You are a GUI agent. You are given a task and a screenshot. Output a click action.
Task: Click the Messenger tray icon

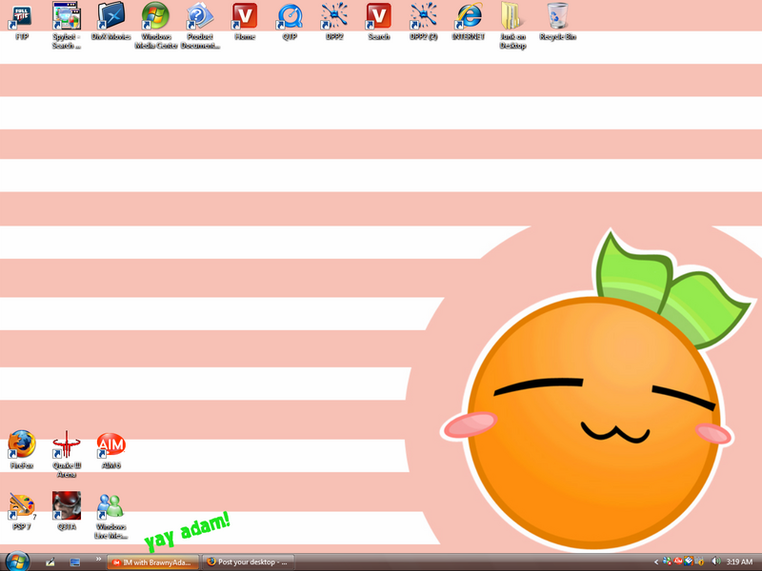[x=667, y=561]
